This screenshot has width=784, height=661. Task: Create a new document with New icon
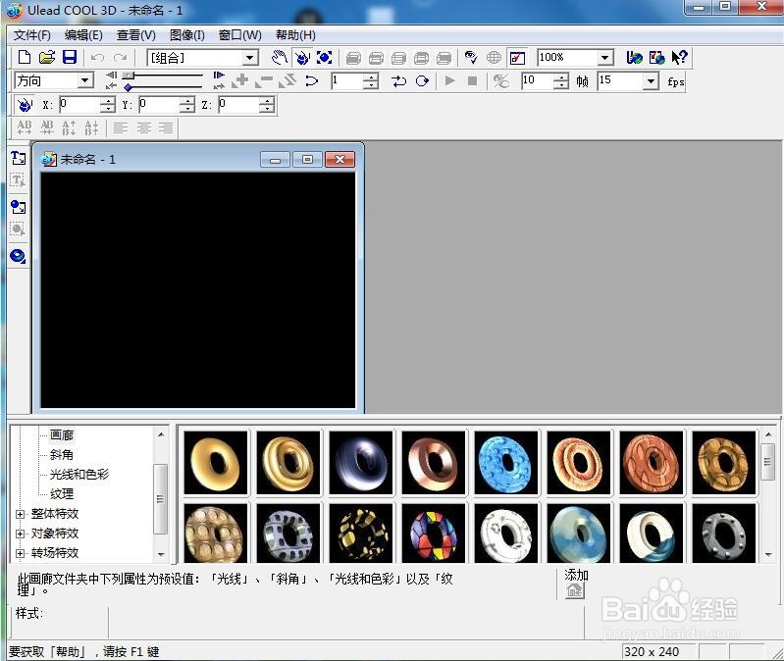click(24, 58)
